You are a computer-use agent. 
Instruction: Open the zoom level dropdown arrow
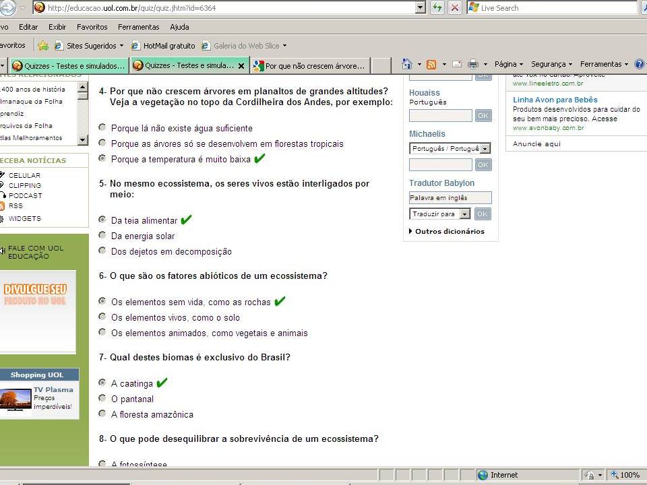(600, 475)
